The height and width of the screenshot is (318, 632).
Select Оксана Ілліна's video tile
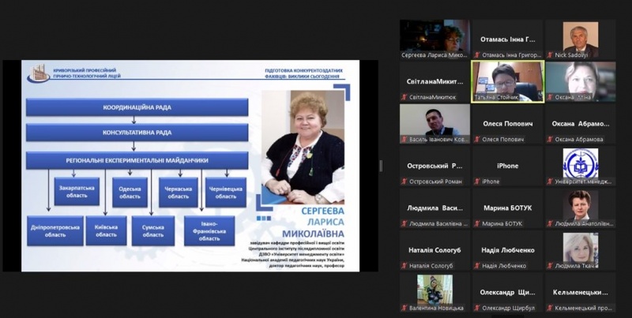pyautogui.click(x=581, y=80)
